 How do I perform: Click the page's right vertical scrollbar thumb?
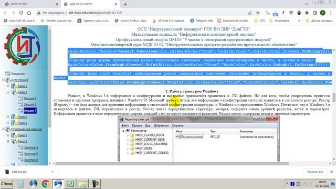point(334,98)
